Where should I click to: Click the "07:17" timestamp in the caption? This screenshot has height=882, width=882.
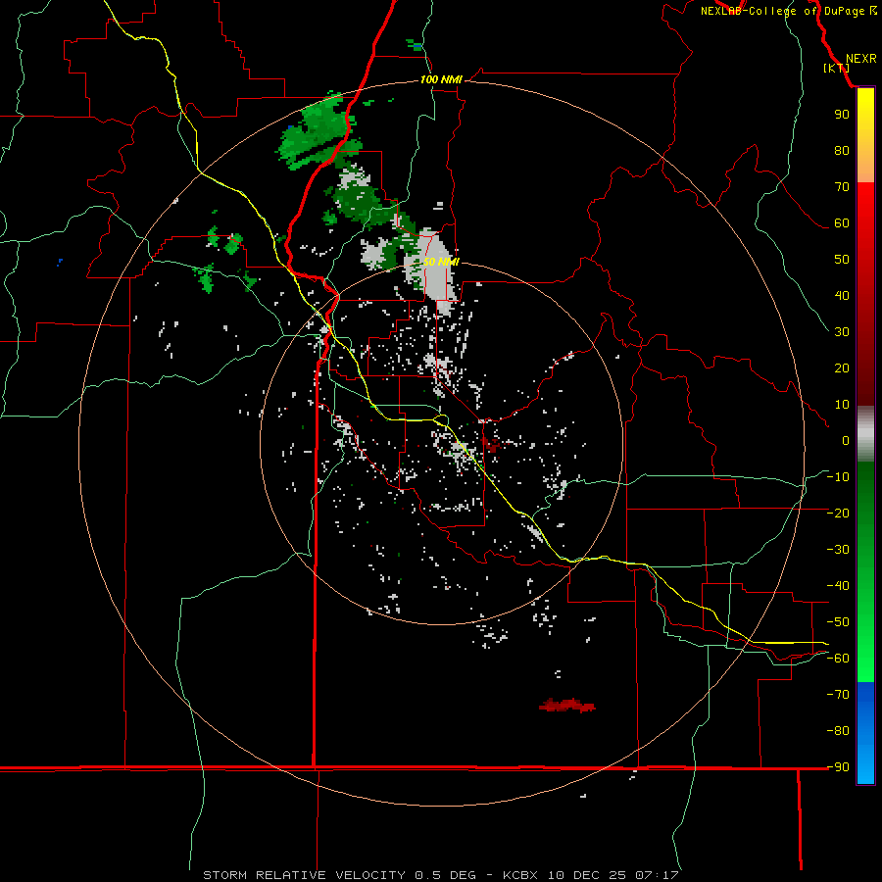(x=656, y=875)
